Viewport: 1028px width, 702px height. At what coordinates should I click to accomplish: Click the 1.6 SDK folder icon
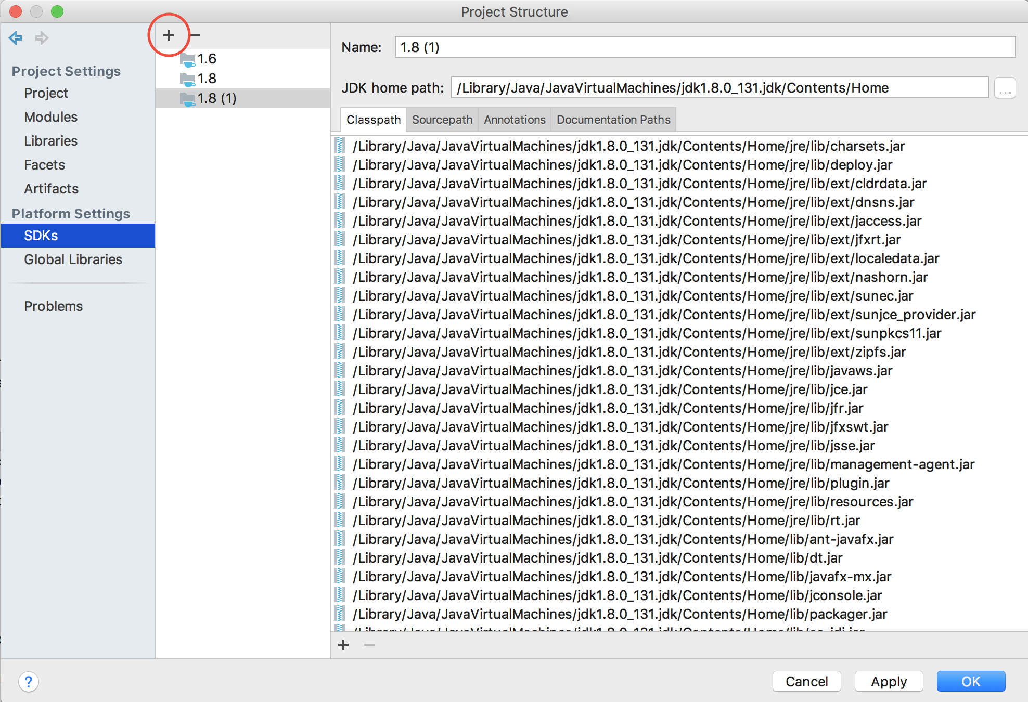pos(187,60)
